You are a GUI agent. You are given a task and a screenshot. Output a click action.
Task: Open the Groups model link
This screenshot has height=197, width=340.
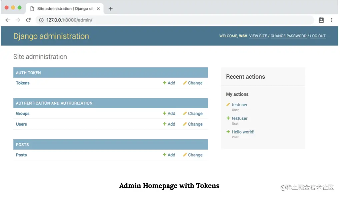click(x=23, y=114)
